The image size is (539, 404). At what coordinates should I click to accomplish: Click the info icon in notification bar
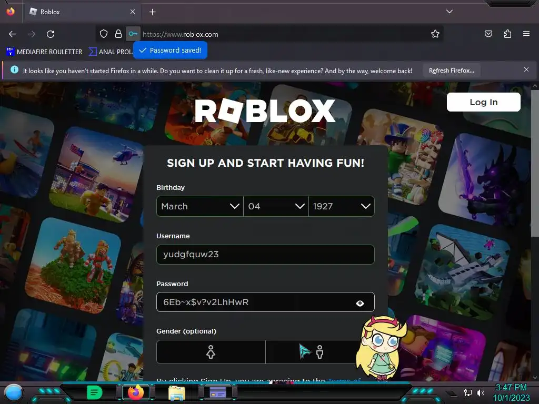[x=14, y=70]
